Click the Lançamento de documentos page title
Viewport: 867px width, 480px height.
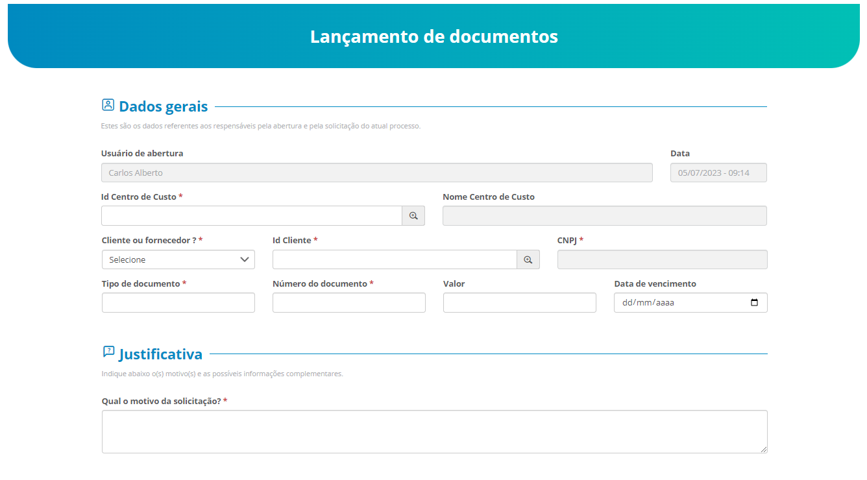tap(433, 36)
